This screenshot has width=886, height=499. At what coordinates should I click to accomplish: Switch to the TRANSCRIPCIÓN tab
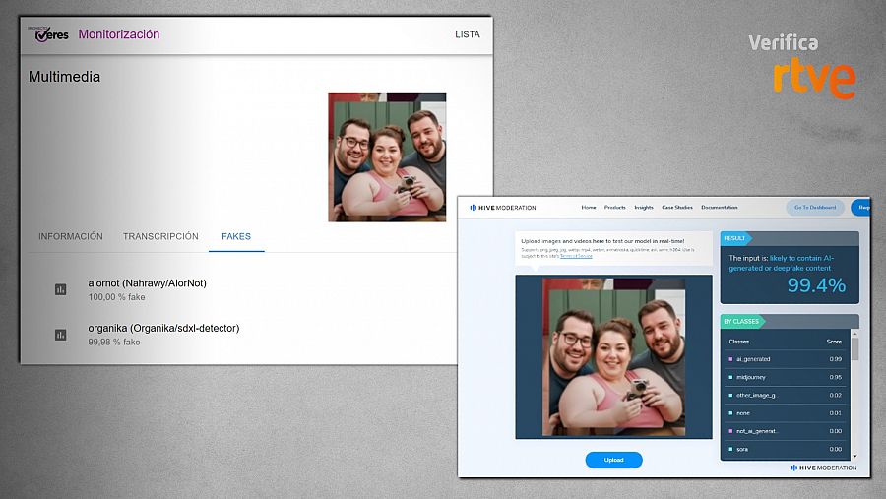pyautogui.click(x=160, y=237)
